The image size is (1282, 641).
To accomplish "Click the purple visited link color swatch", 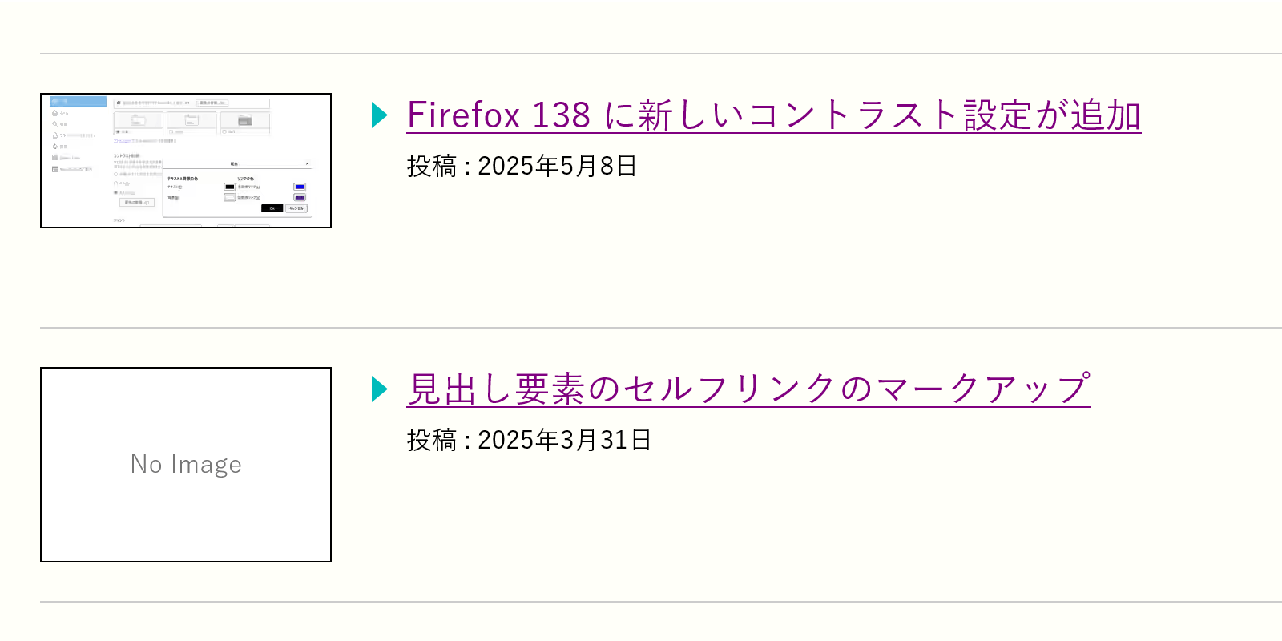I will point(300,197).
